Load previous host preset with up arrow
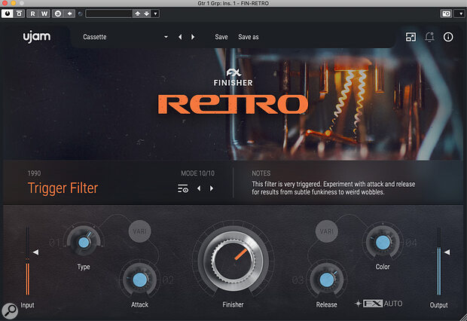 [x=138, y=14]
